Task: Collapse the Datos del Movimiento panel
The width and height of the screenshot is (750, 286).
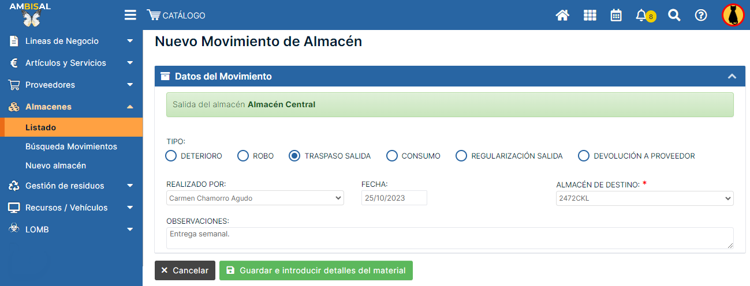Action: click(732, 76)
